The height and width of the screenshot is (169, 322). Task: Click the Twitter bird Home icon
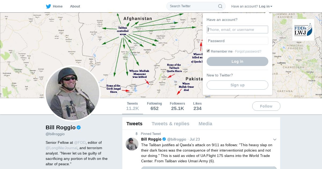pos(48,6)
